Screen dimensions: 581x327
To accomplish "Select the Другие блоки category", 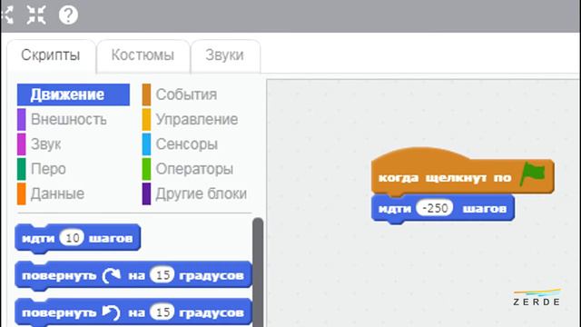I will coord(195,193).
